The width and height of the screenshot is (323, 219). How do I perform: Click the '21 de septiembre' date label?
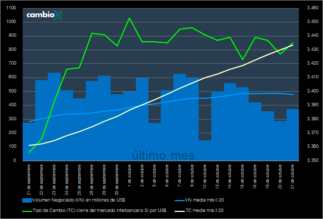click(29, 180)
